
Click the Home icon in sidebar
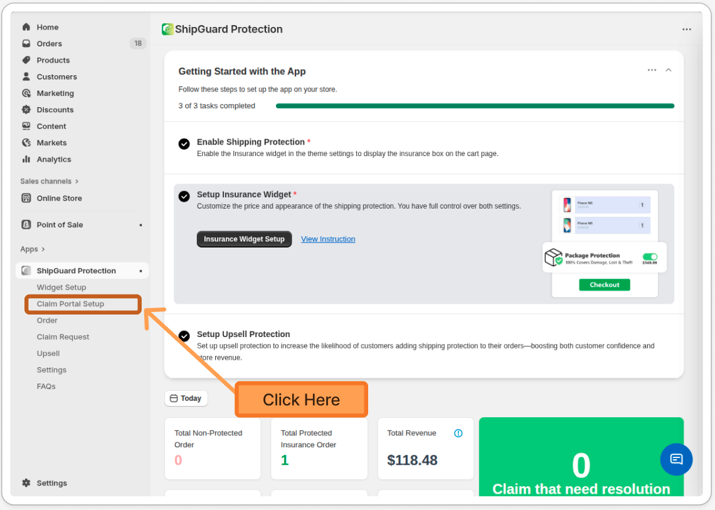tap(26, 27)
